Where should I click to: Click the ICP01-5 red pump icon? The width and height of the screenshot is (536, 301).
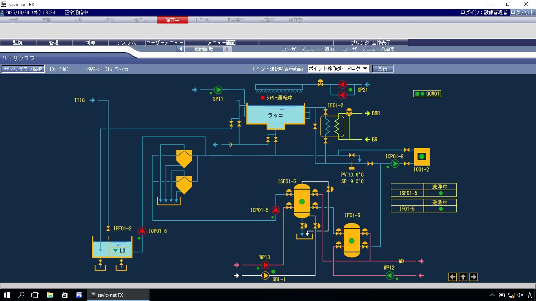point(276,210)
